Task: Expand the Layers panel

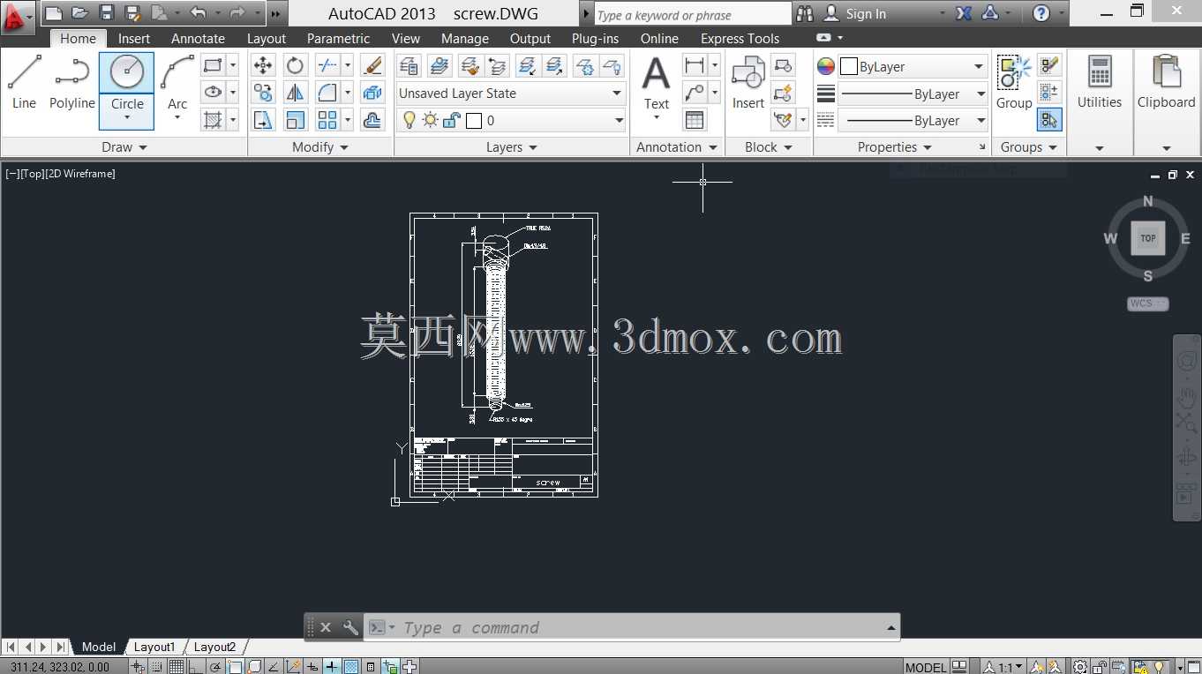Action: pyautogui.click(x=512, y=147)
